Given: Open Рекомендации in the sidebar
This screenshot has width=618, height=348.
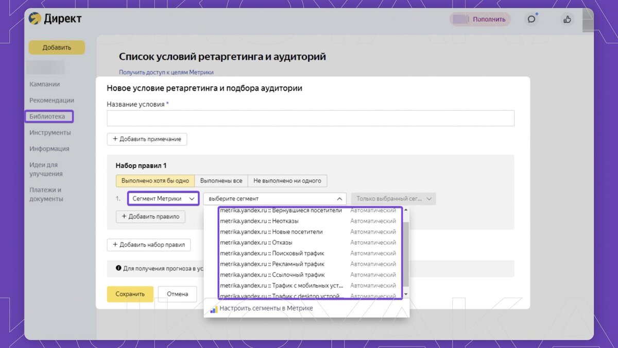Looking at the screenshot, I should (x=51, y=100).
